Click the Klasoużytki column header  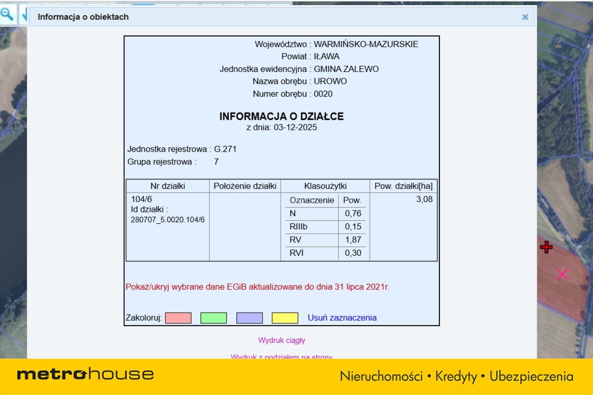coord(325,186)
